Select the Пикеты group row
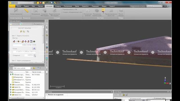This screenshot has height=101, width=180. point(27,82)
